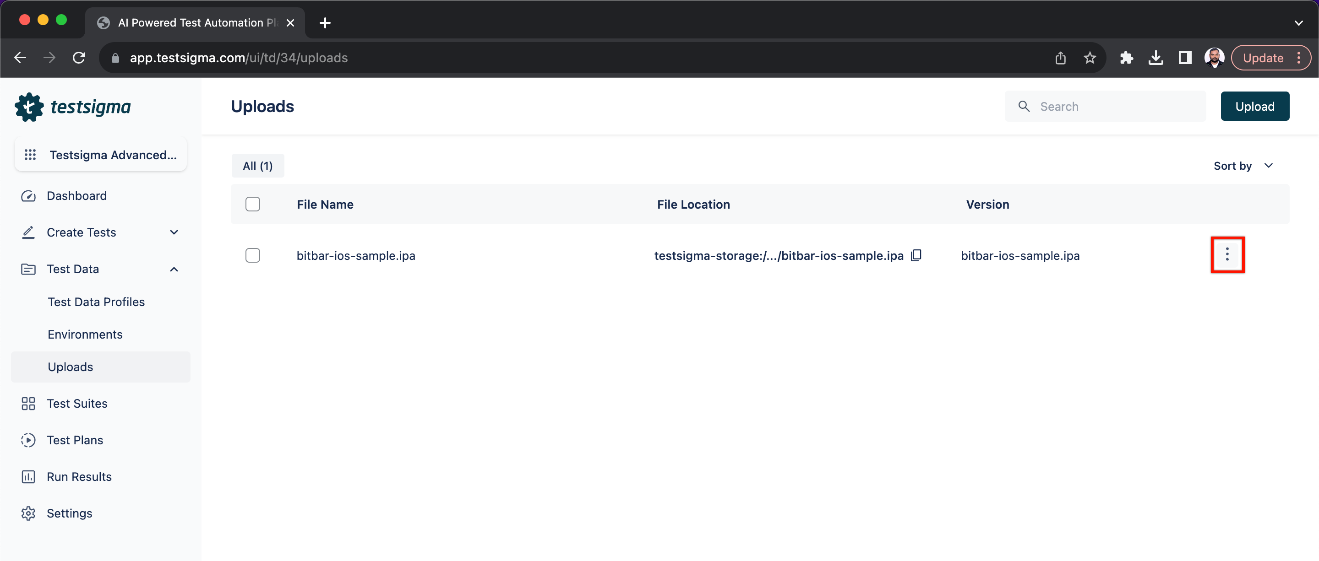The image size is (1319, 561).
Task: Open Test Suites in sidebar
Action: point(77,404)
